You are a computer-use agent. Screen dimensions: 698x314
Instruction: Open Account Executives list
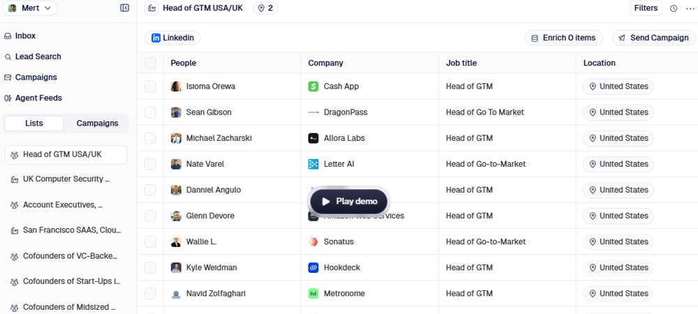66,204
